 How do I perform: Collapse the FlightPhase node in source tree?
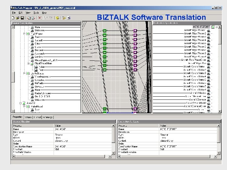click(24, 34)
